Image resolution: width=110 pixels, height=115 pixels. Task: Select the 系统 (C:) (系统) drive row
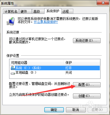pyautogui.click(x=55, y=68)
